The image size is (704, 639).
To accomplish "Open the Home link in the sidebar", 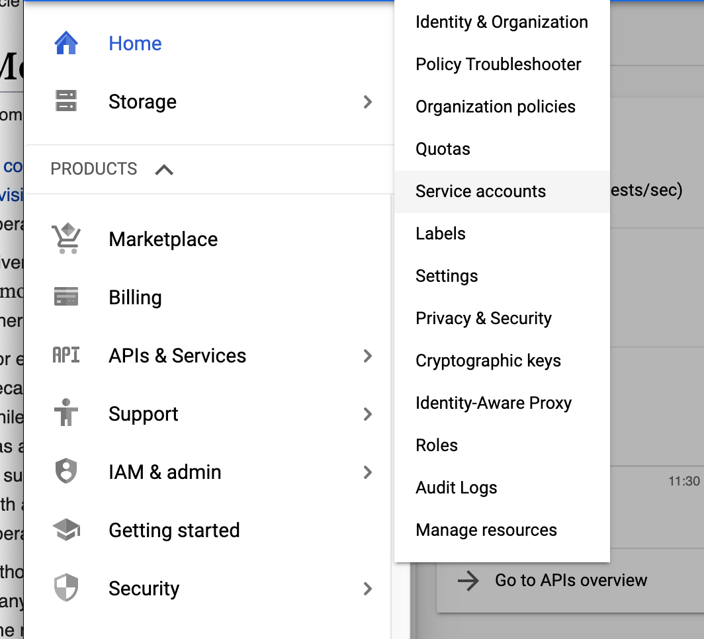I will pos(135,44).
